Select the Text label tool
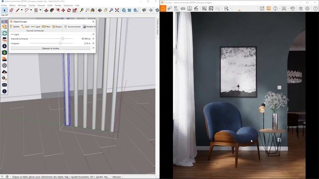Screen dimensions: 319x179 click(x=88, y=10)
